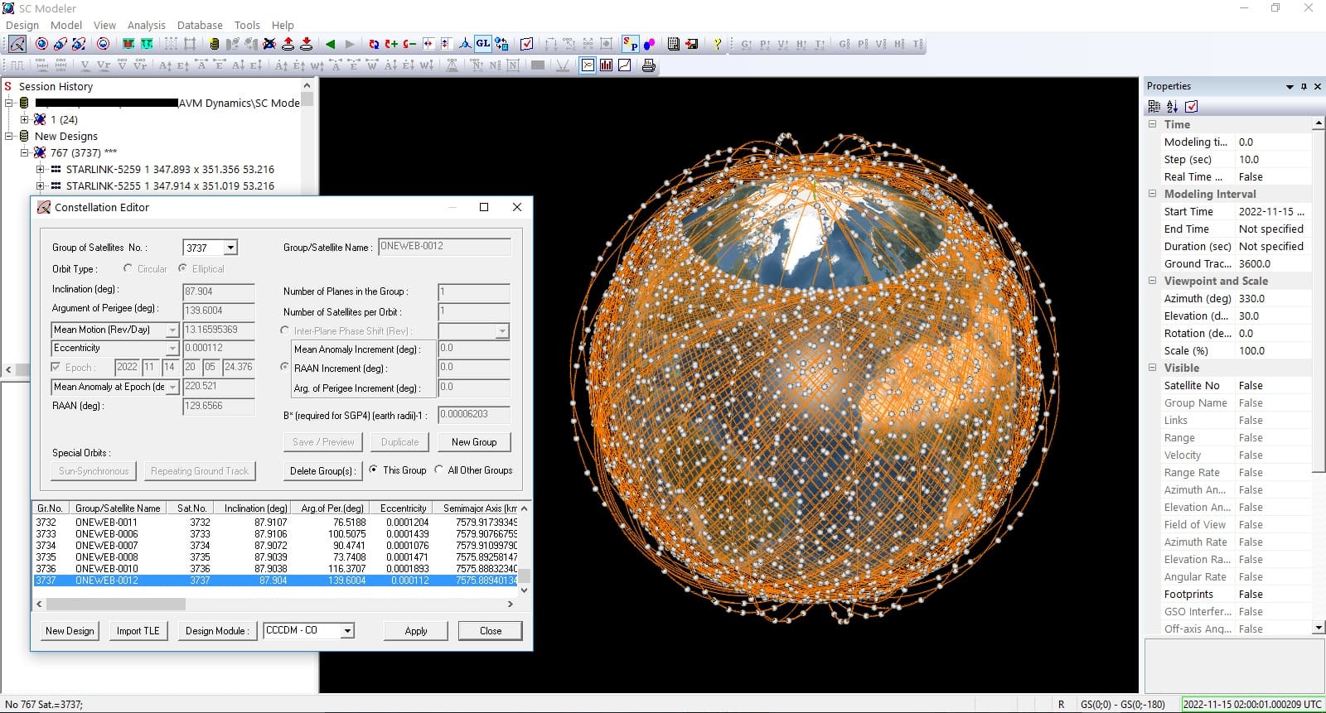
Task: Click the yellow question mark help icon
Action: 717,44
